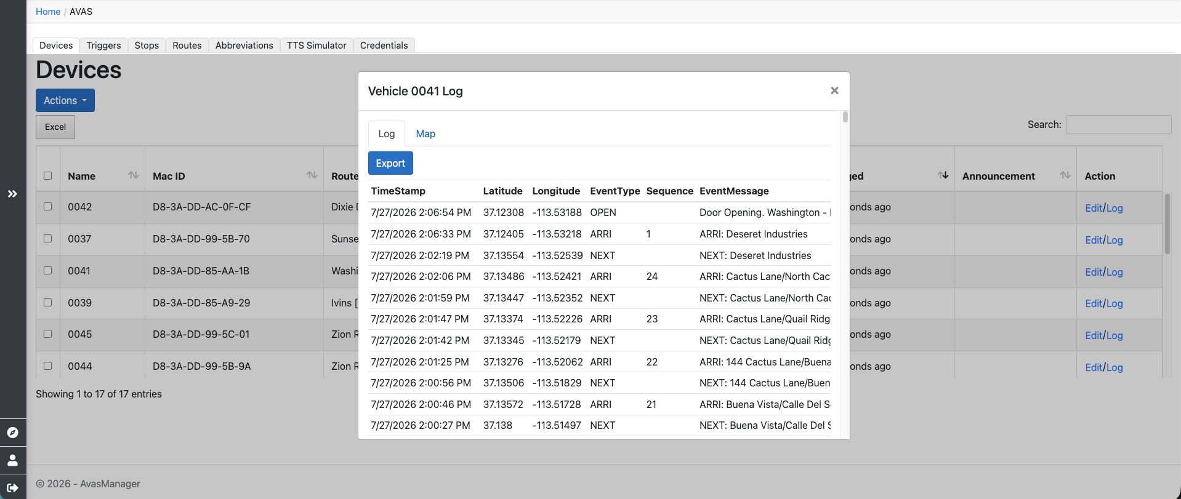The width and height of the screenshot is (1181, 499).
Task: Sort table by Name column arrows
Action: tap(133, 175)
